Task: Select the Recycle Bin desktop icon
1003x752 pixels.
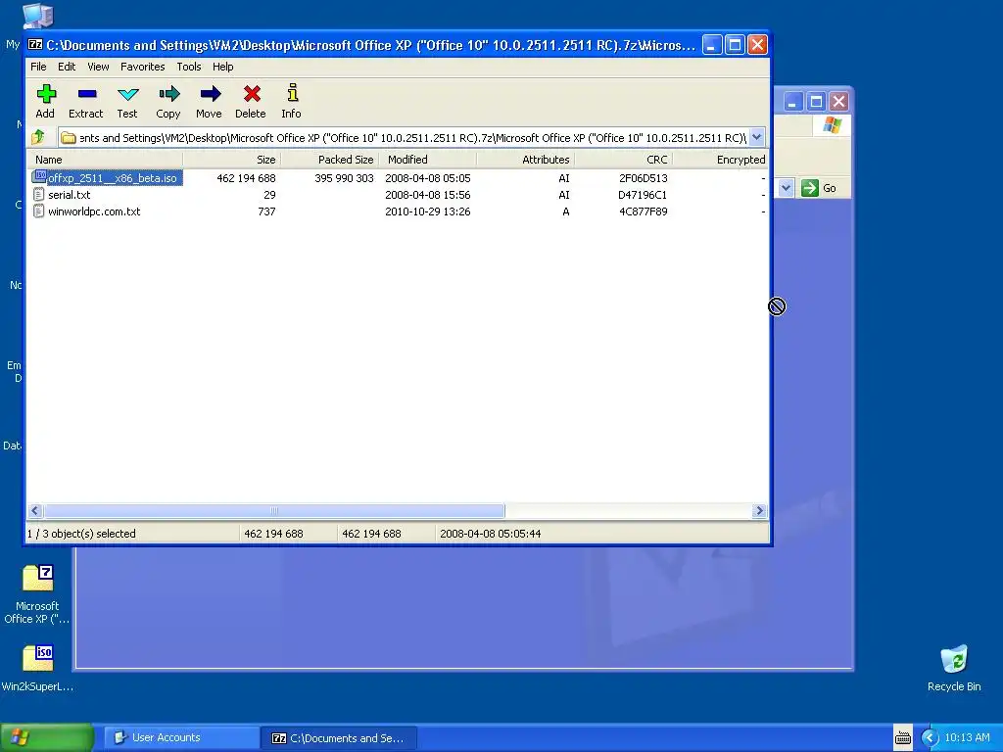Action: pyautogui.click(x=954, y=659)
